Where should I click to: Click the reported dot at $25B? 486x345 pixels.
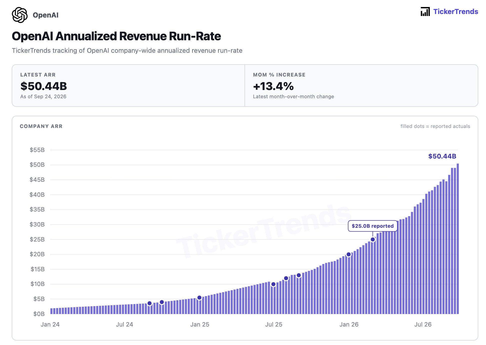(373, 239)
